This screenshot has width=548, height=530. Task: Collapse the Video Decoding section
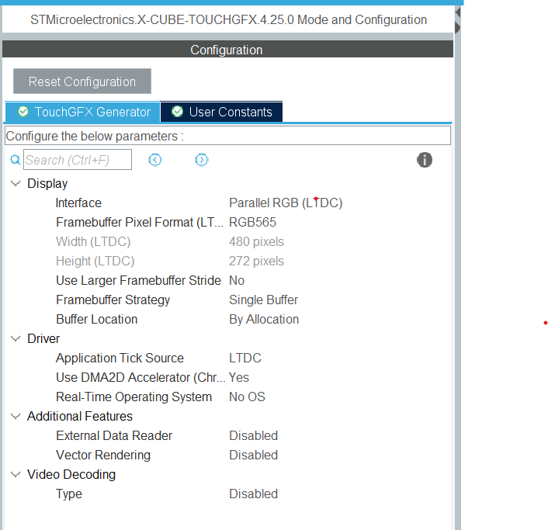coord(16,474)
